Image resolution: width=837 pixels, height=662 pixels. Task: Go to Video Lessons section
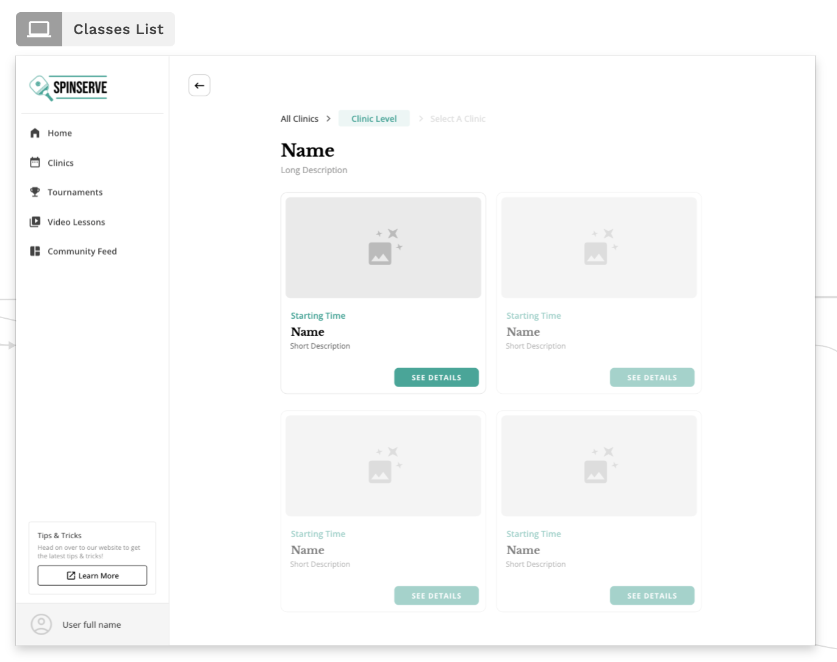point(76,222)
